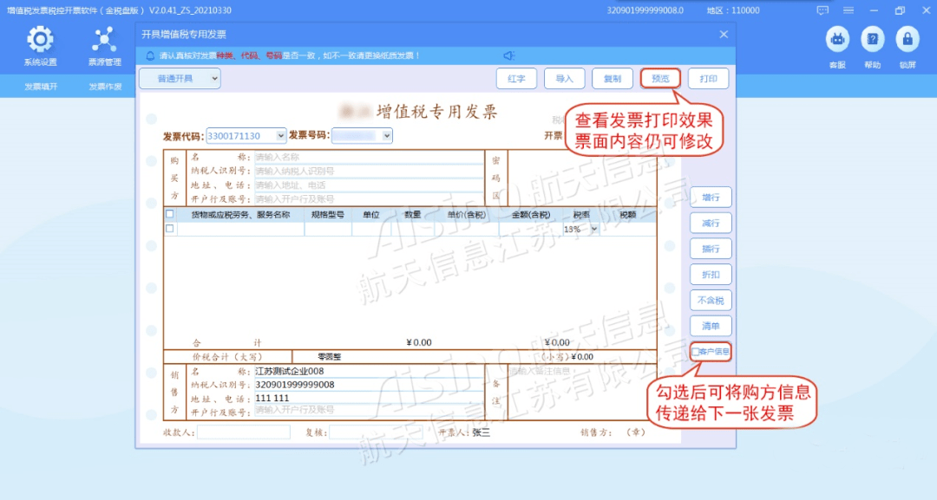937x500 pixels.
Task: Click the 锁屏 lock screen icon
Action: coord(908,40)
